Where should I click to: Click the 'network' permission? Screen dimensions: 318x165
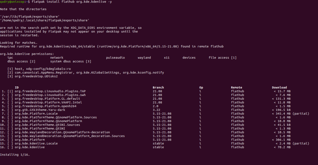point(57,57)
